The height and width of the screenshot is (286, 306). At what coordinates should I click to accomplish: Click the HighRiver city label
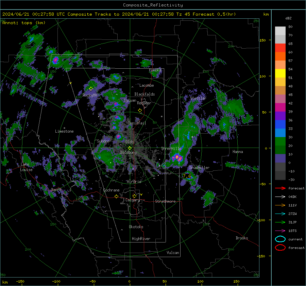(141, 239)
